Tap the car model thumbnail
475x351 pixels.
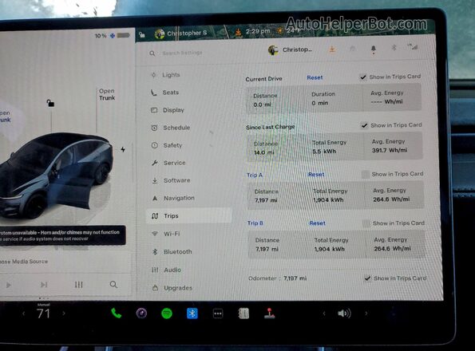coord(56,175)
